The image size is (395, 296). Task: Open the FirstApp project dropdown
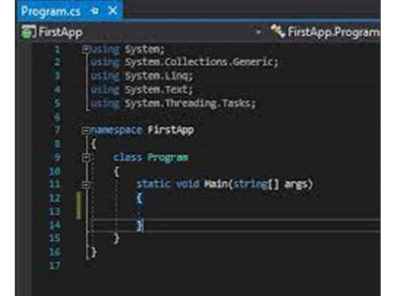click(258, 32)
